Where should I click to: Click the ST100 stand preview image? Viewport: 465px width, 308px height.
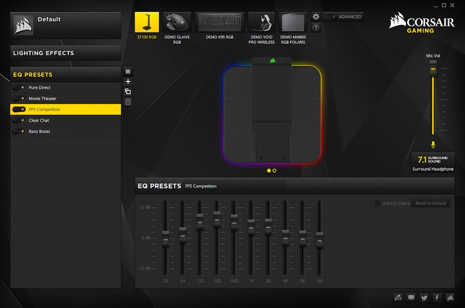(x=272, y=110)
